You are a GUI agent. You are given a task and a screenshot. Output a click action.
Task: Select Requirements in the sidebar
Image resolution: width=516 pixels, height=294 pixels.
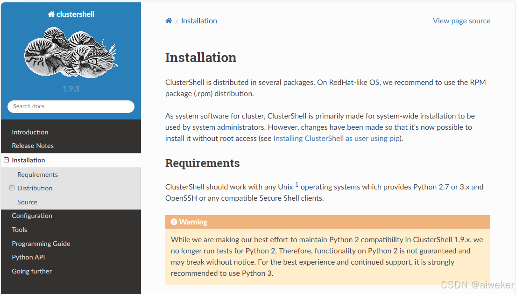coord(37,175)
